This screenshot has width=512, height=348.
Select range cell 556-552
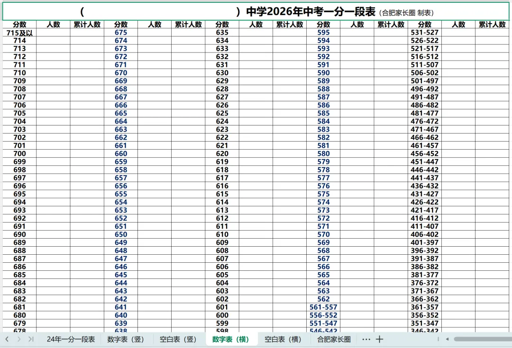pos(323,315)
